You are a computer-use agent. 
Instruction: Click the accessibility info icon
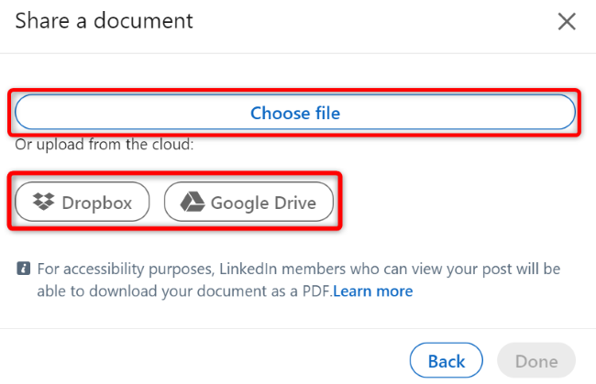[23, 269]
